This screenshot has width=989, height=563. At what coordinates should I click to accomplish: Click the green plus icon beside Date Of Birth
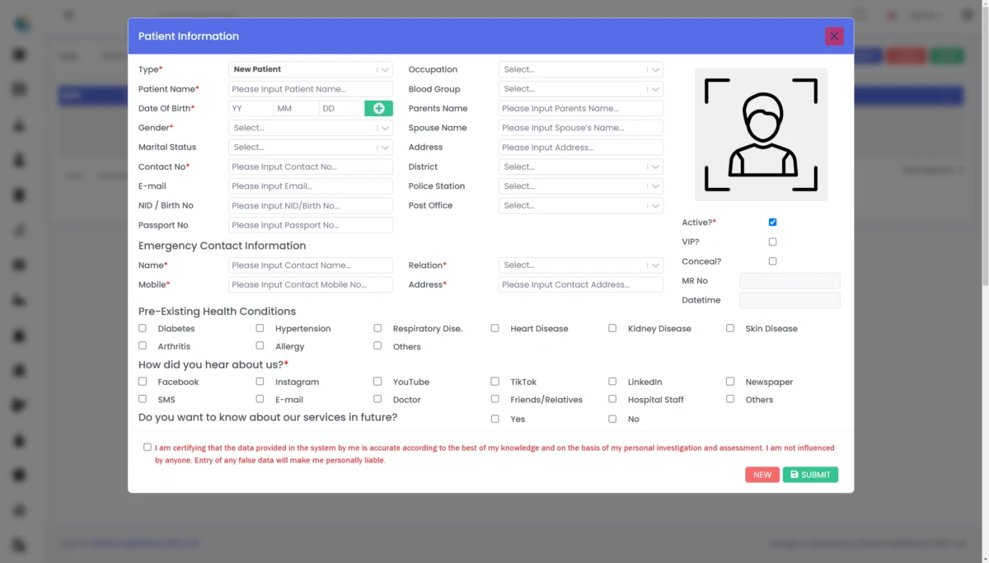tap(378, 109)
